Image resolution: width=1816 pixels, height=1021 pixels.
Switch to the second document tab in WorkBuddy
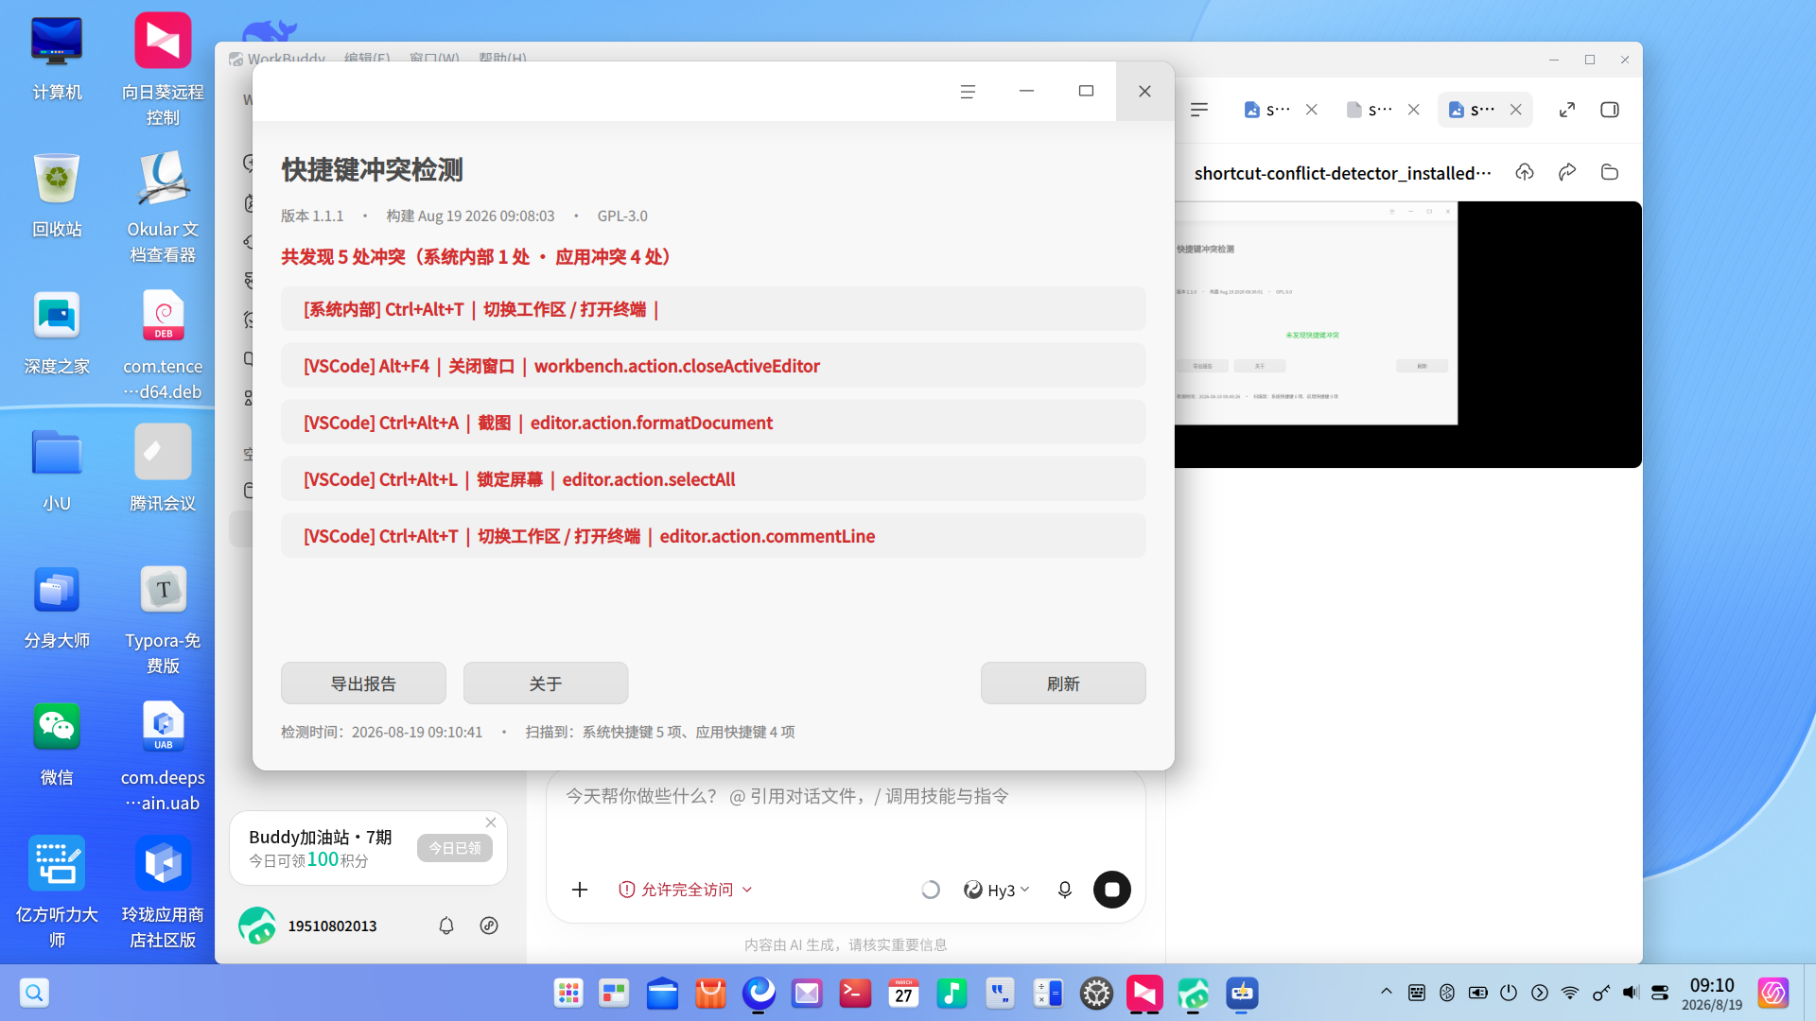[1369, 110]
